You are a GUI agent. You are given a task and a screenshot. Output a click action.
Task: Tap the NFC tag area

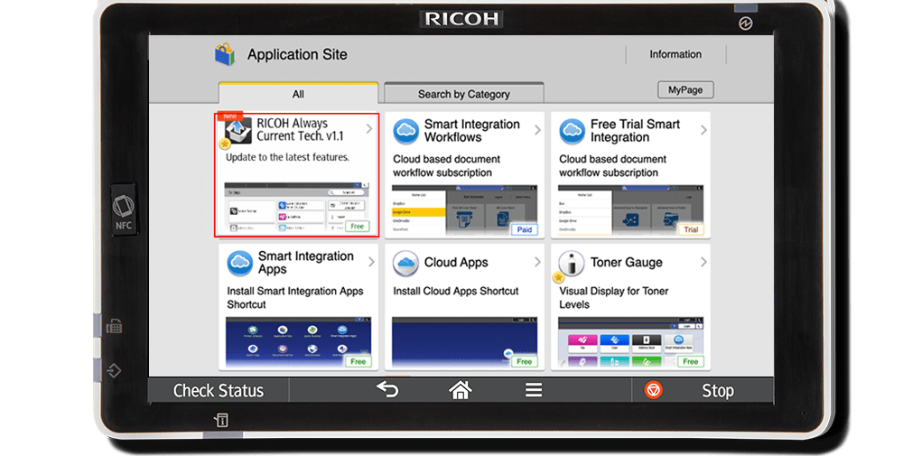(x=123, y=209)
